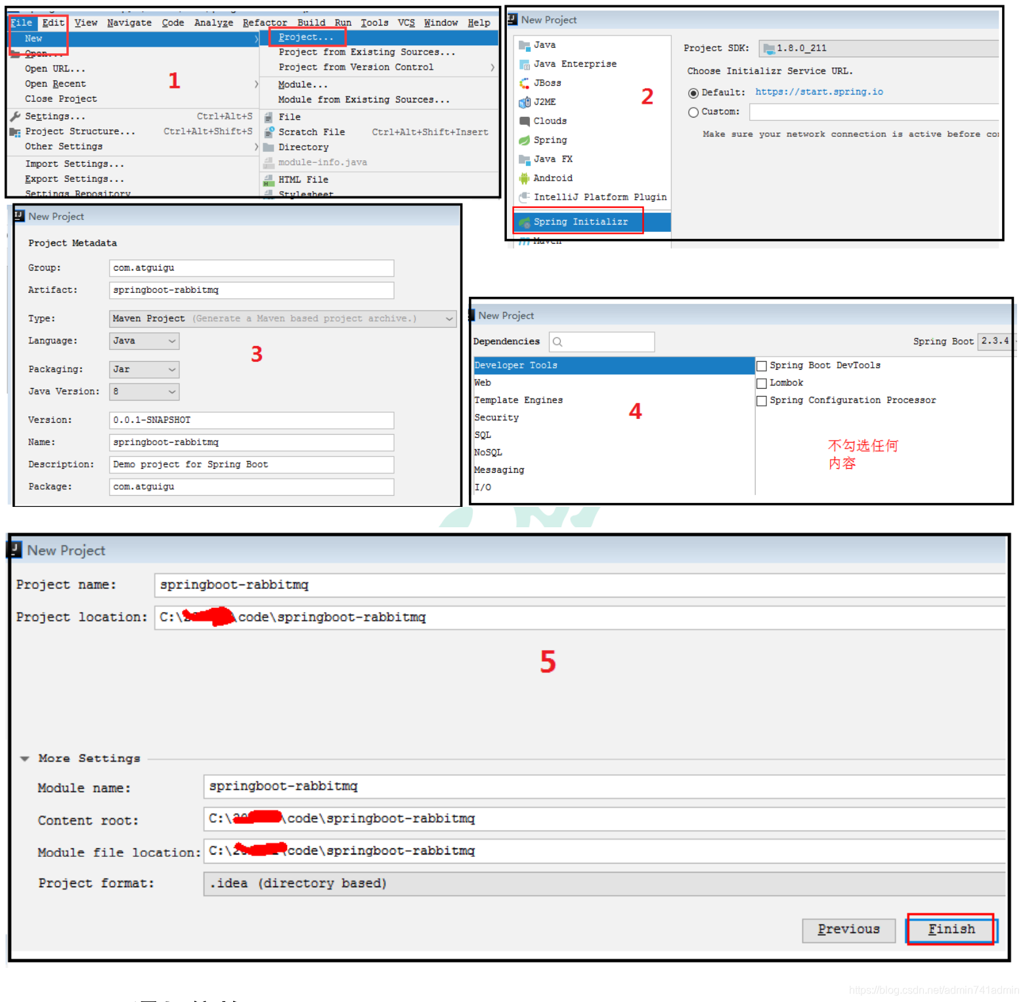Image resolution: width=1025 pixels, height=1002 pixels.
Task: Click the Custom URL input field
Action: [x=874, y=112]
